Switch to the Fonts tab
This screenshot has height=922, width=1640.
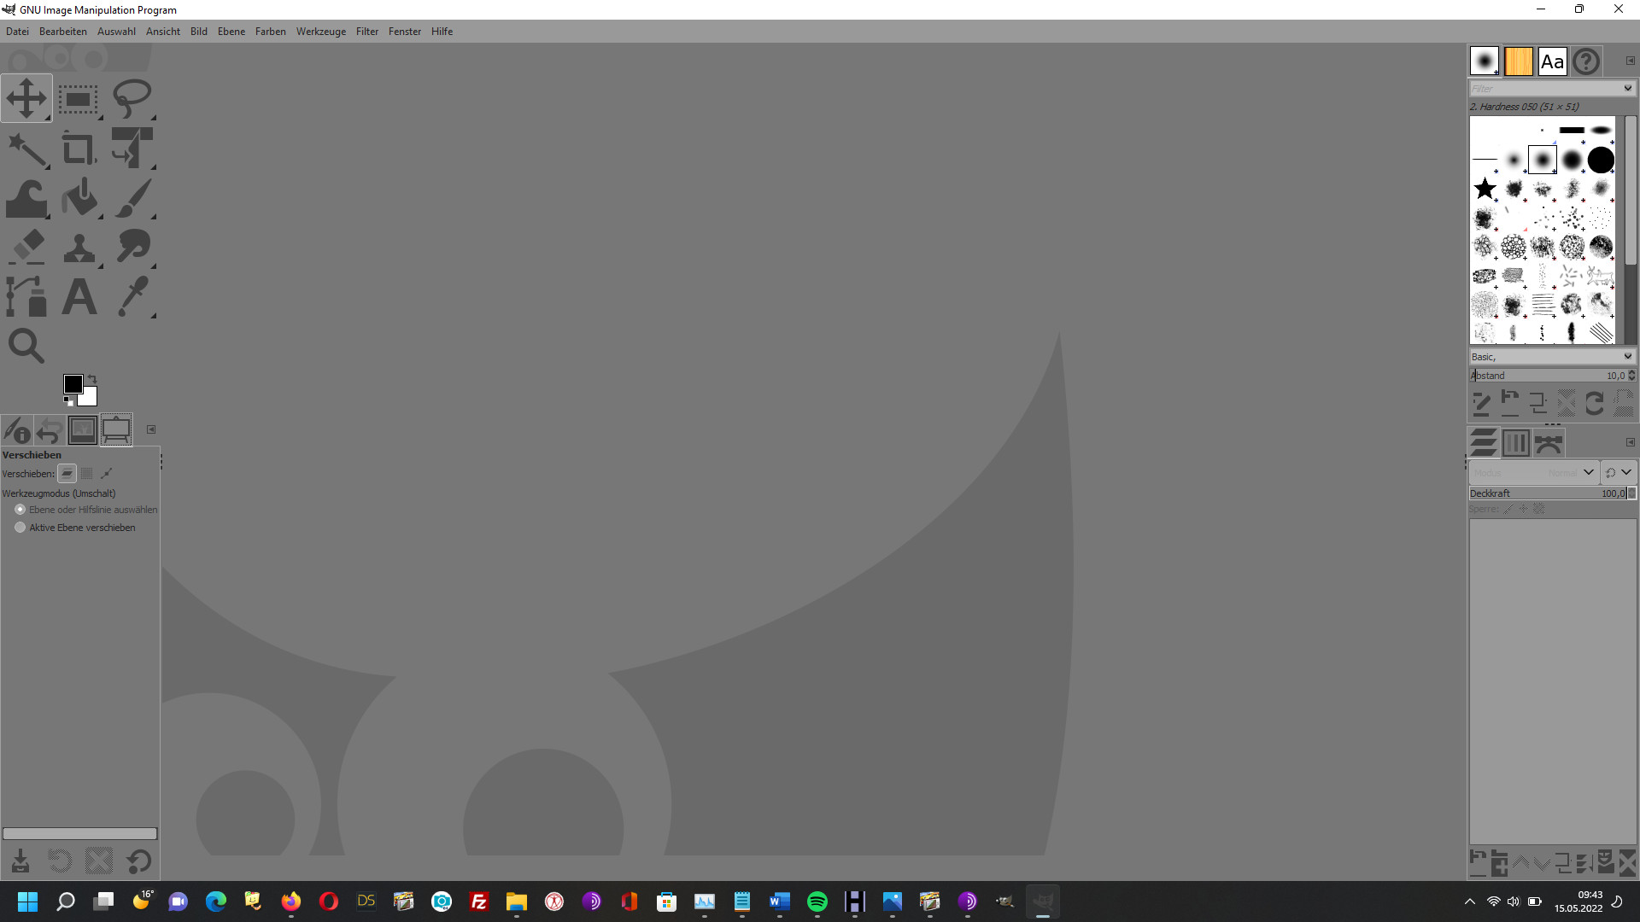coord(1552,61)
